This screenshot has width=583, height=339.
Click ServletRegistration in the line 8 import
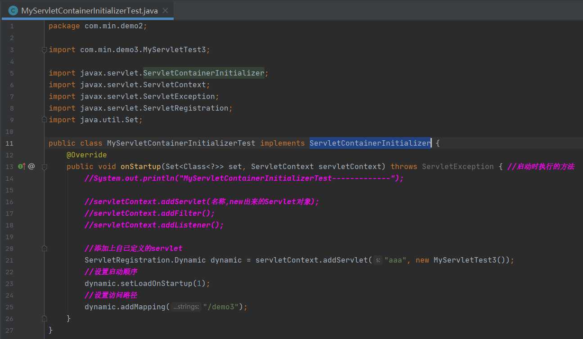point(186,108)
